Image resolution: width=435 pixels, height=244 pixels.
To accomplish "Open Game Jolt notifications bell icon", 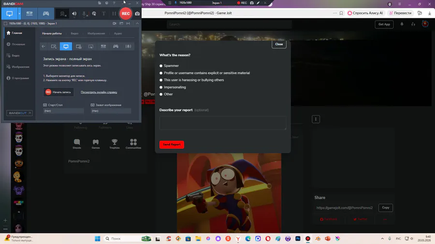I will pos(402,24).
